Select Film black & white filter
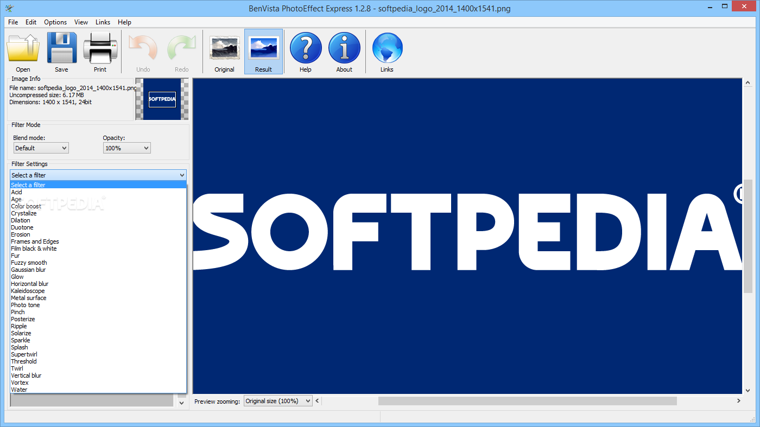 tap(98, 248)
